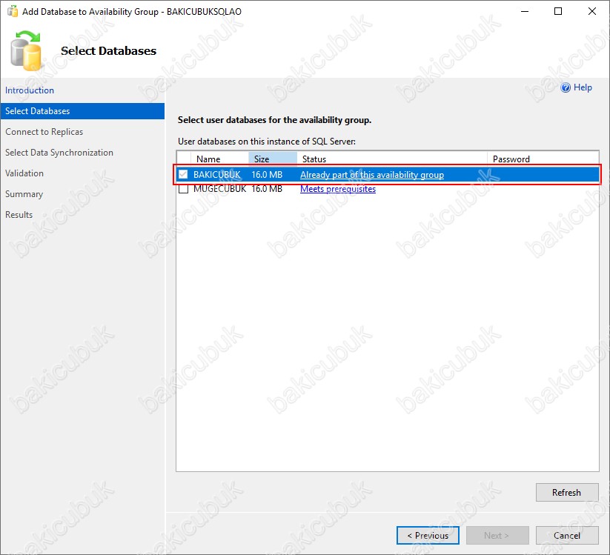610x555 pixels.
Task: Select the BAKICUBUK database name
Action: 217,175
